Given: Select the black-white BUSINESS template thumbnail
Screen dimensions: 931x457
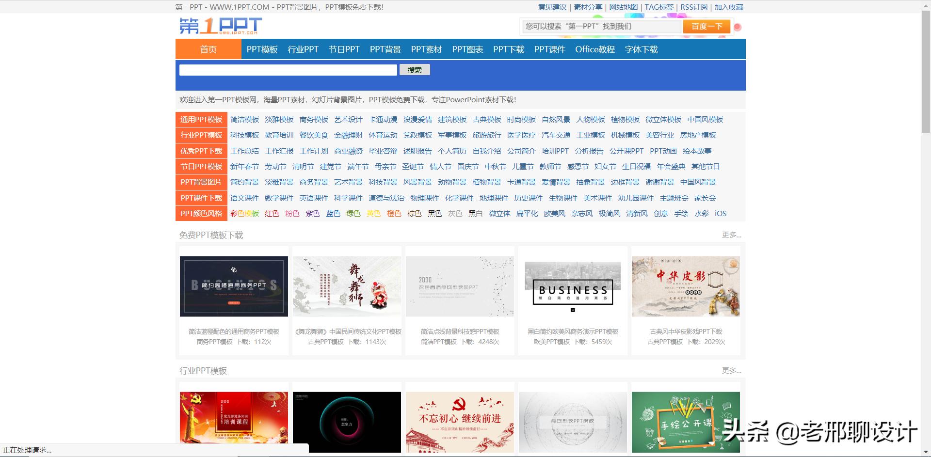Looking at the screenshot, I should pyautogui.click(x=573, y=286).
